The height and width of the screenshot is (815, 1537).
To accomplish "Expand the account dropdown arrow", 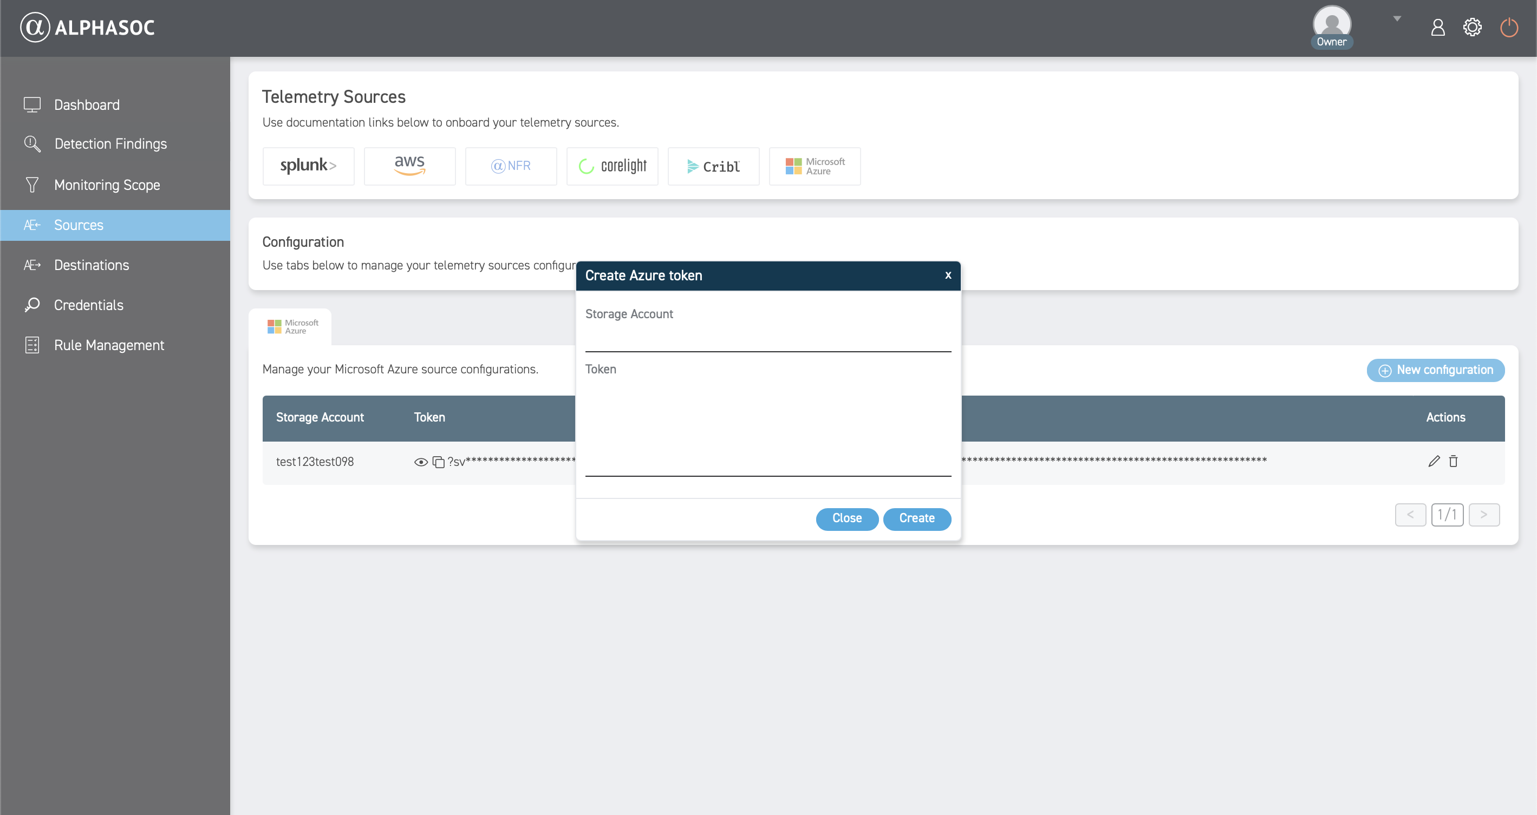I will coord(1397,19).
